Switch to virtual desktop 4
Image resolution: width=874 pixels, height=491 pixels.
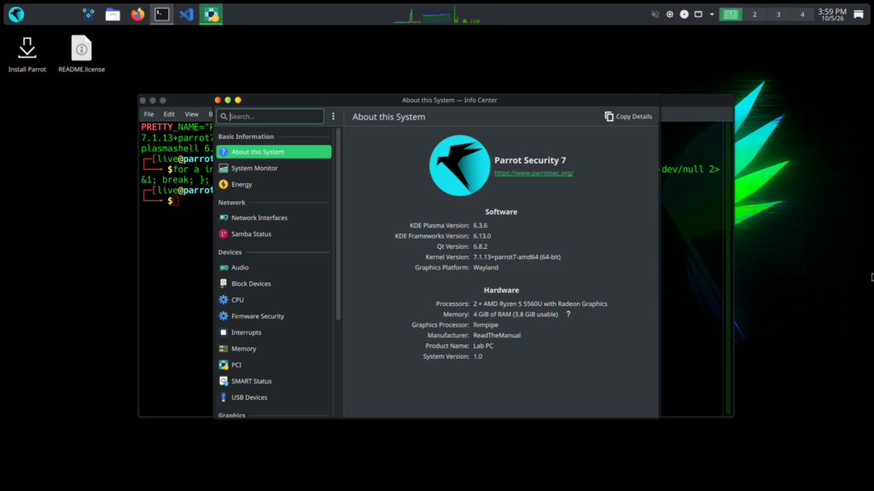point(802,14)
